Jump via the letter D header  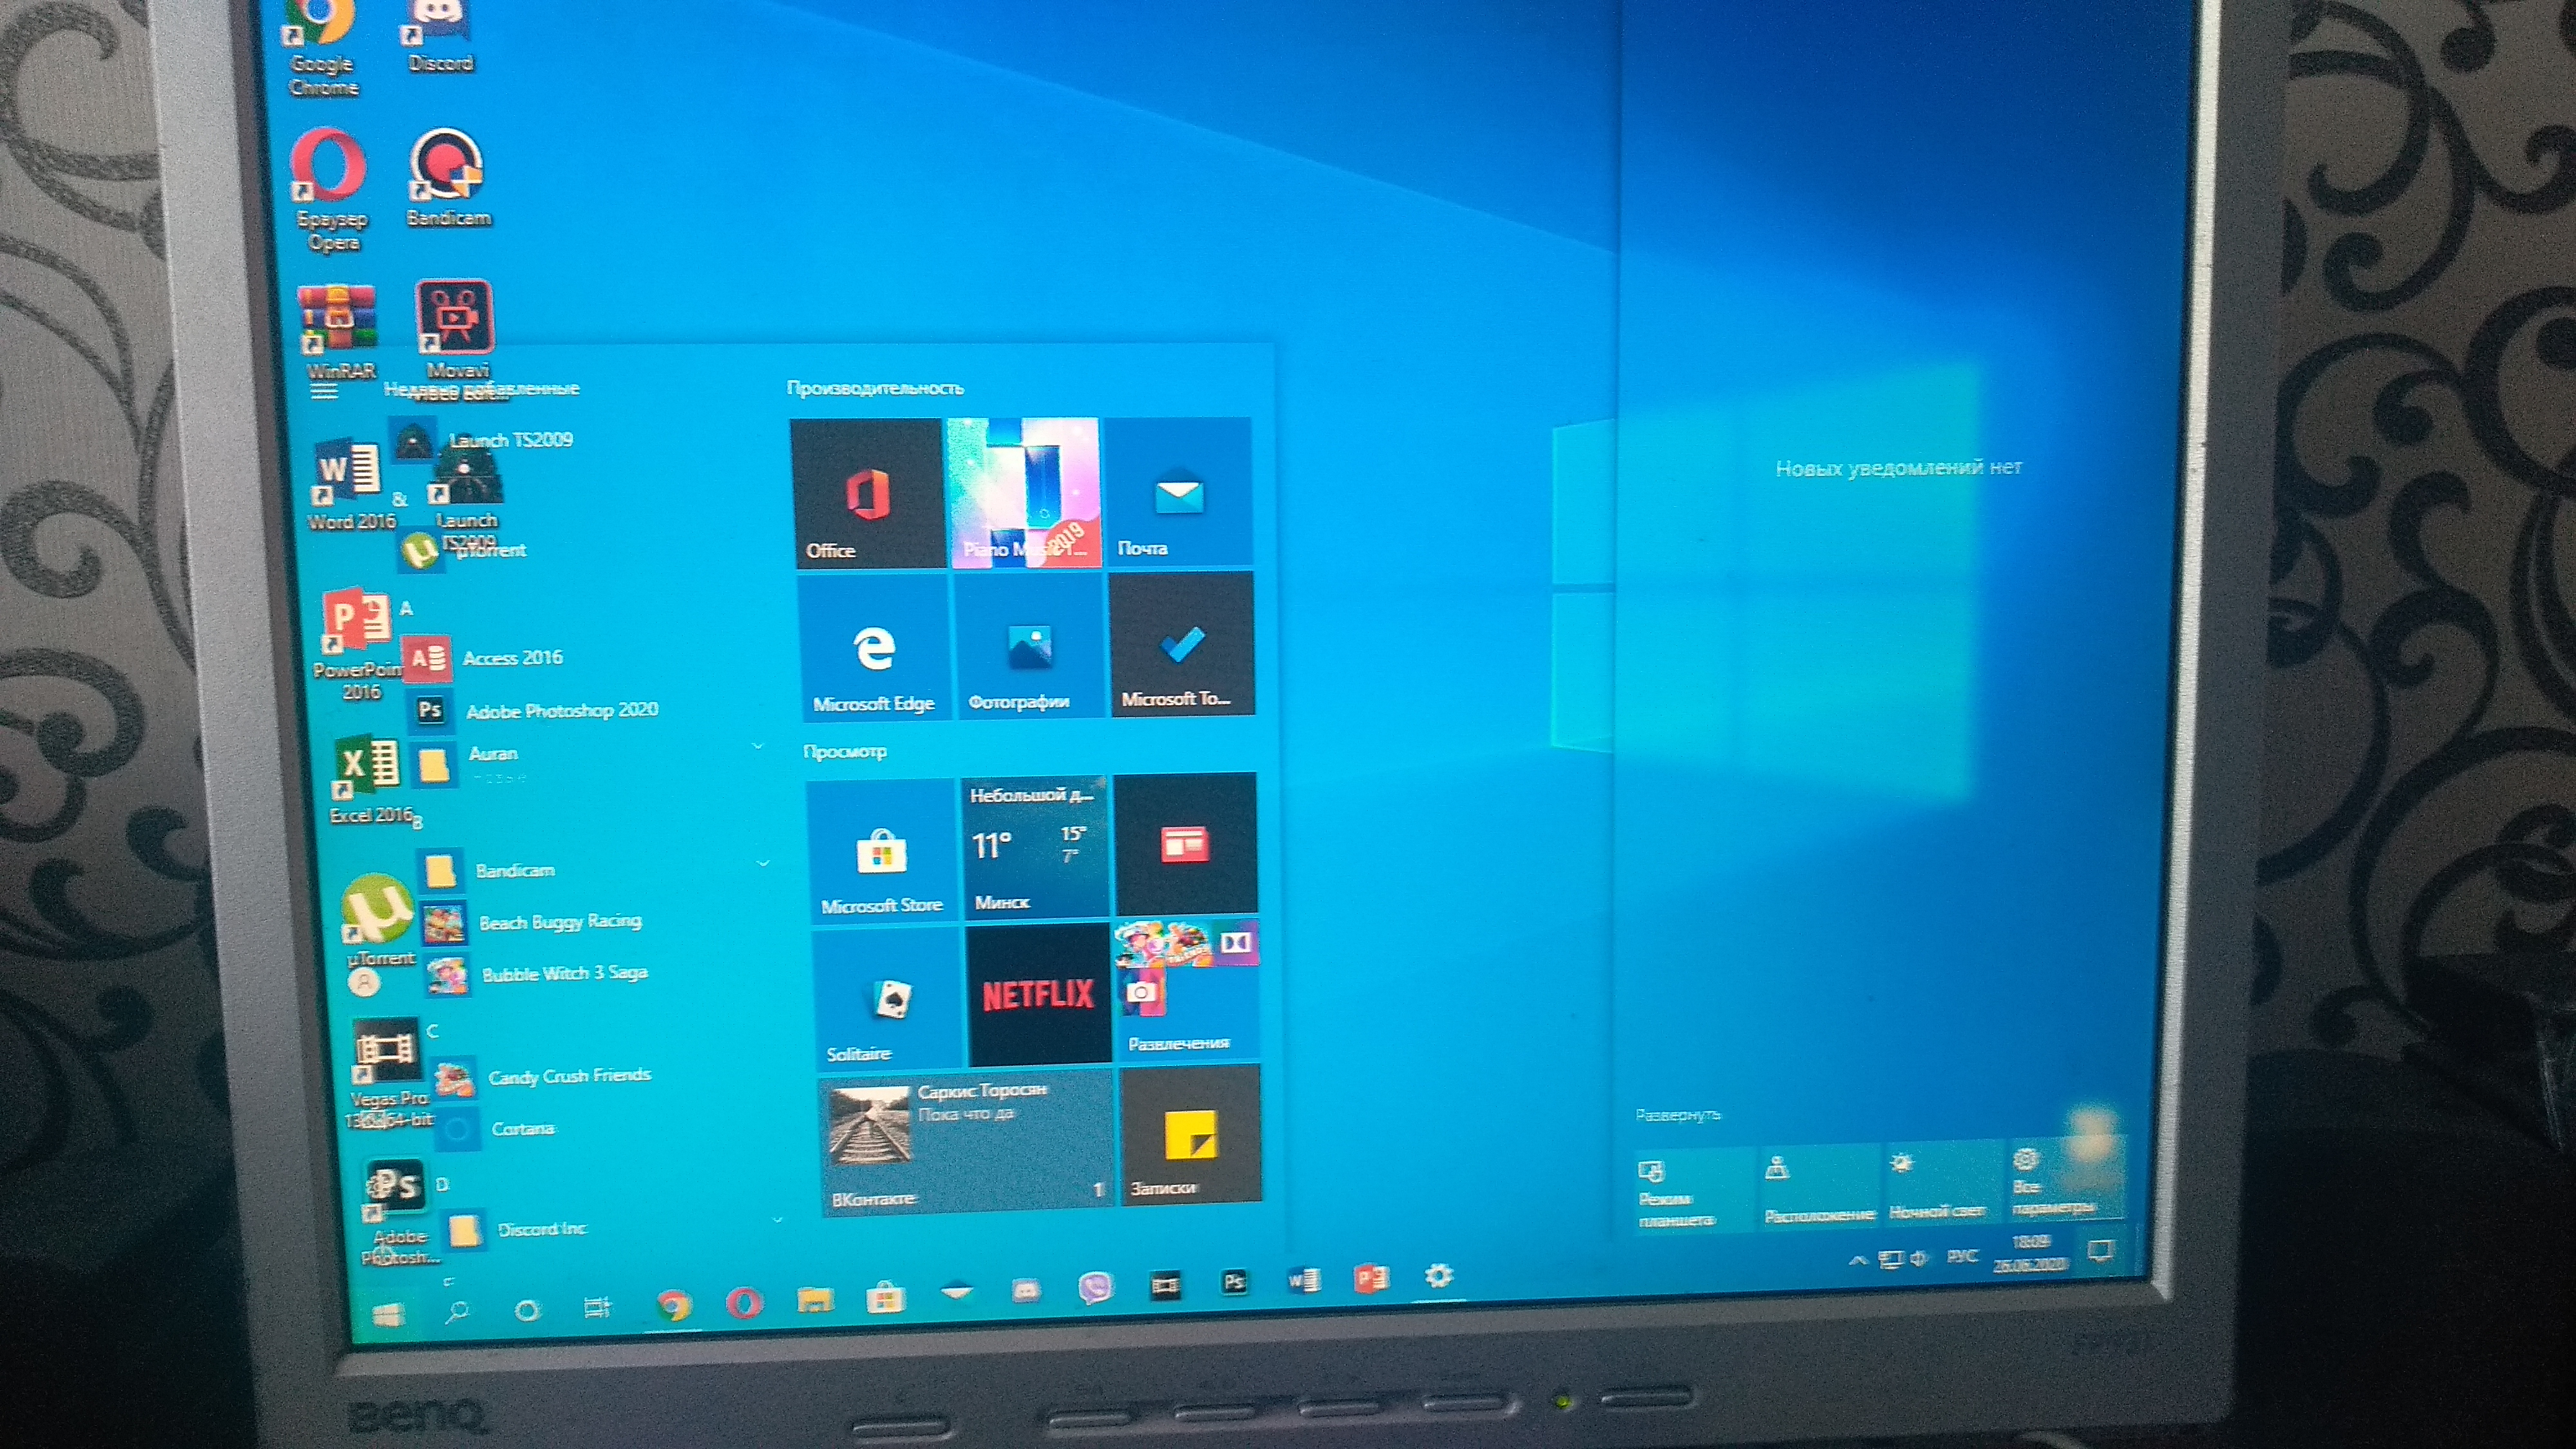point(442,1185)
